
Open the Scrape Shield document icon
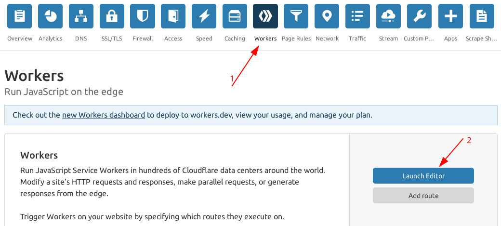coord(482,16)
